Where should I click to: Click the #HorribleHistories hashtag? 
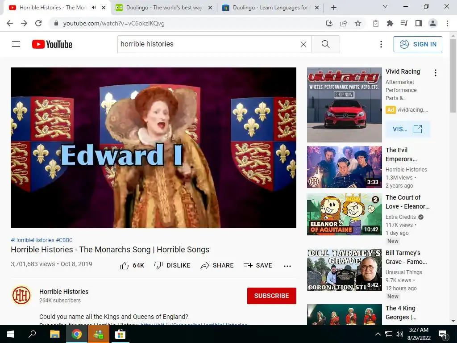[32, 240]
